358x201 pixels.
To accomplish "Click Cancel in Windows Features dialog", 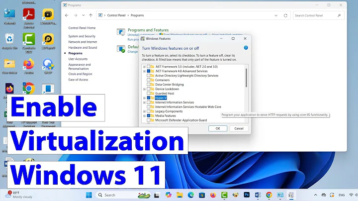I will [x=239, y=128].
